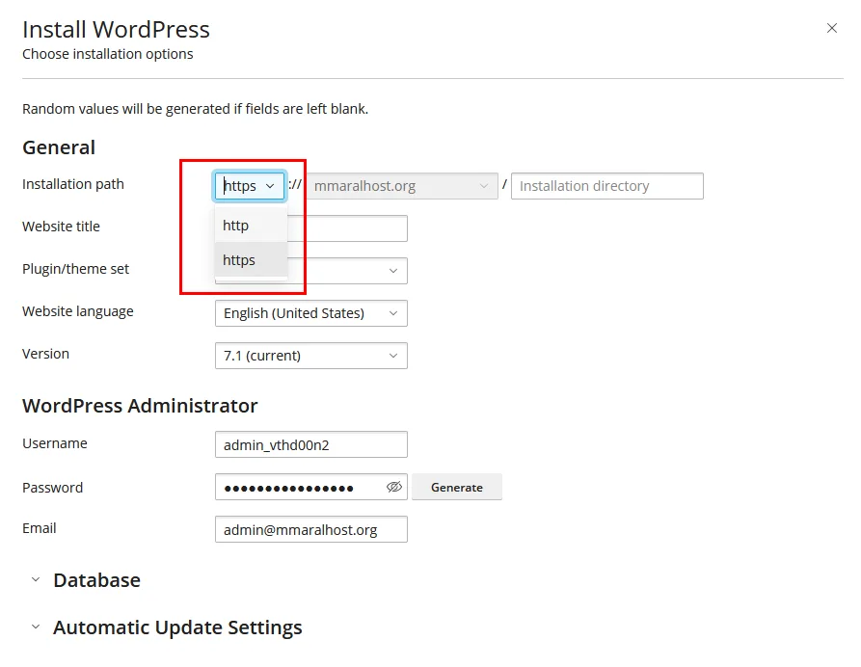861x667 pixels.
Task: Close the Install WordPress dialog
Action: click(x=831, y=28)
